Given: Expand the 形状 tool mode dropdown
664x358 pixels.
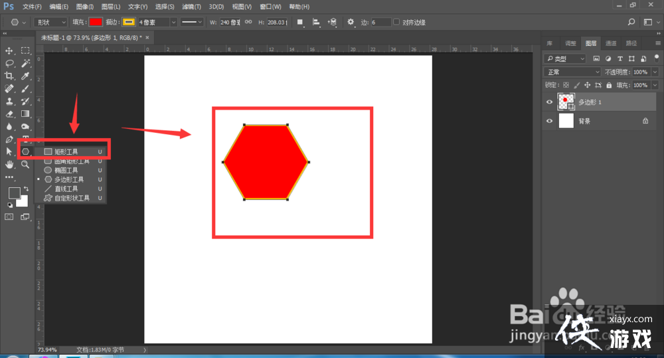Looking at the screenshot, I should coord(51,22).
